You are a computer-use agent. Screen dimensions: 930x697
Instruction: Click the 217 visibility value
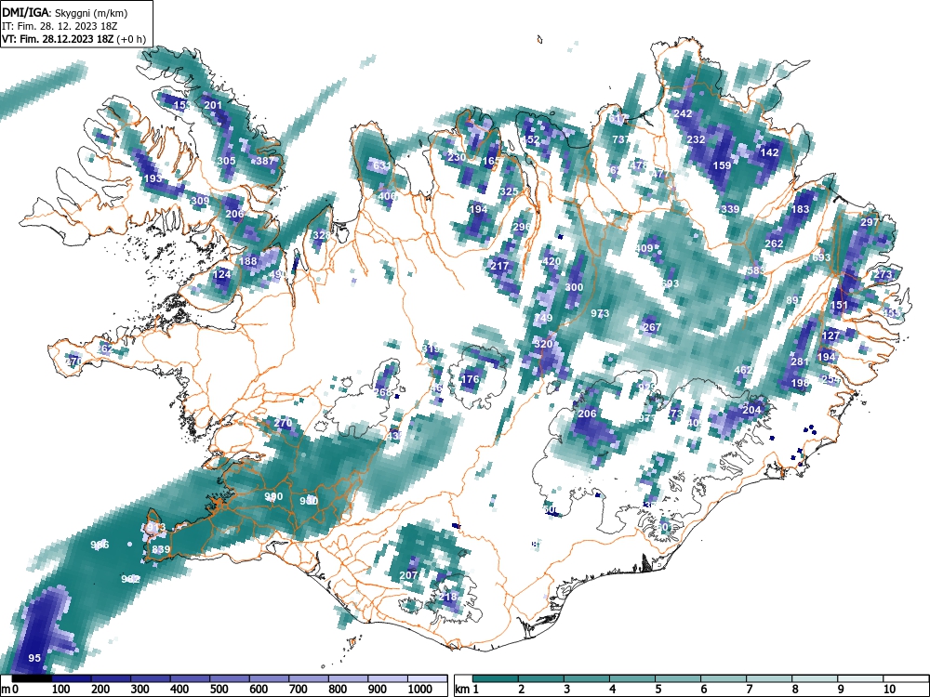[499, 266]
